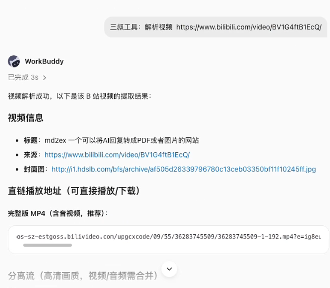Click the 完整版 MP4 label

click(58, 213)
